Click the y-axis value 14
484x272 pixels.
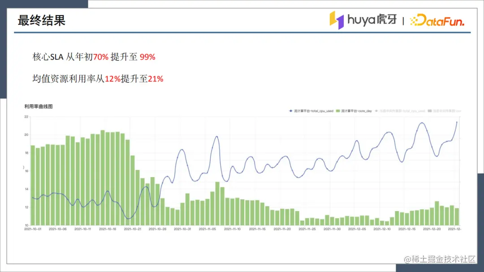tap(26, 189)
